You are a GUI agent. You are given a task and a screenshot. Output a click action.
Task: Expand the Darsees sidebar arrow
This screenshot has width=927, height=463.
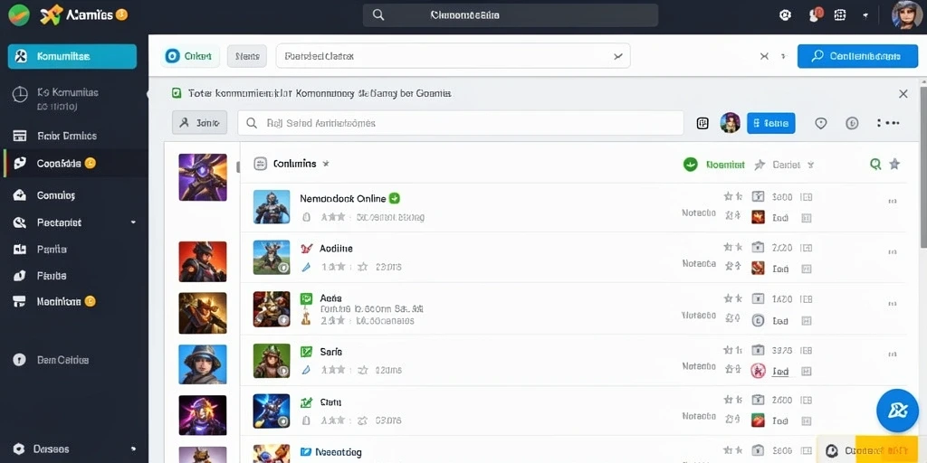pyautogui.click(x=133, y=449)
